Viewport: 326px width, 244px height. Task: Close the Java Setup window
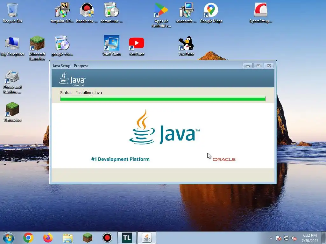pos(269,66)
